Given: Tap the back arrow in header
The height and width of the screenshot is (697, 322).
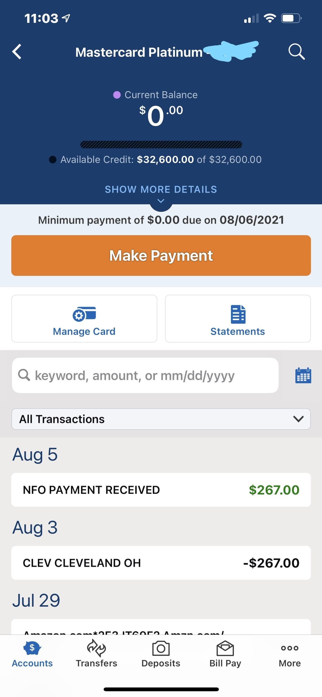Looking at the screenshot, I should 17,51.
